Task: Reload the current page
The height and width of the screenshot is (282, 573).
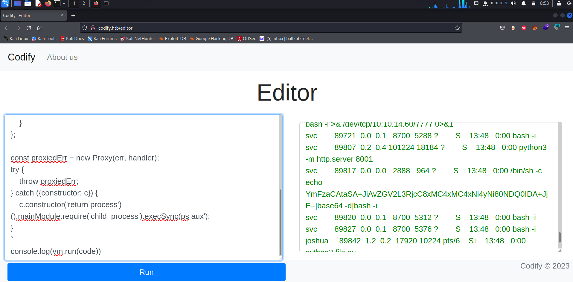Action: (x=29, y=28)
